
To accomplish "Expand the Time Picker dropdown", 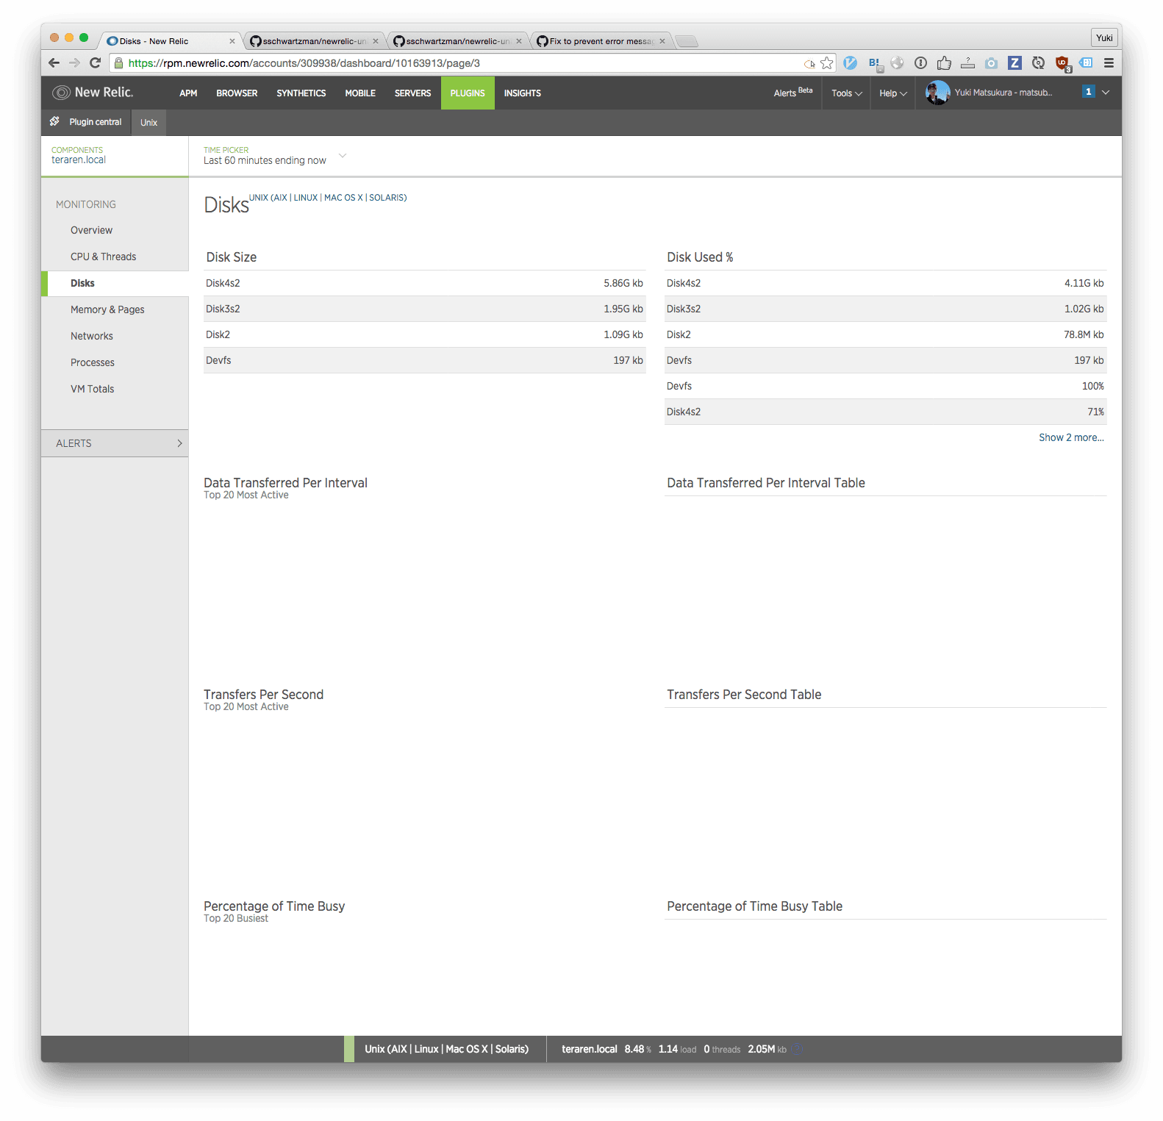I will pos(342,156).
